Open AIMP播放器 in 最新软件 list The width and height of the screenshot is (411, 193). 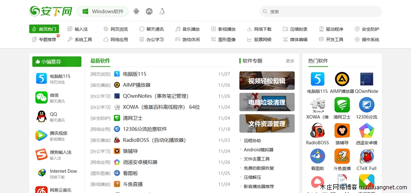click(137, 85)
